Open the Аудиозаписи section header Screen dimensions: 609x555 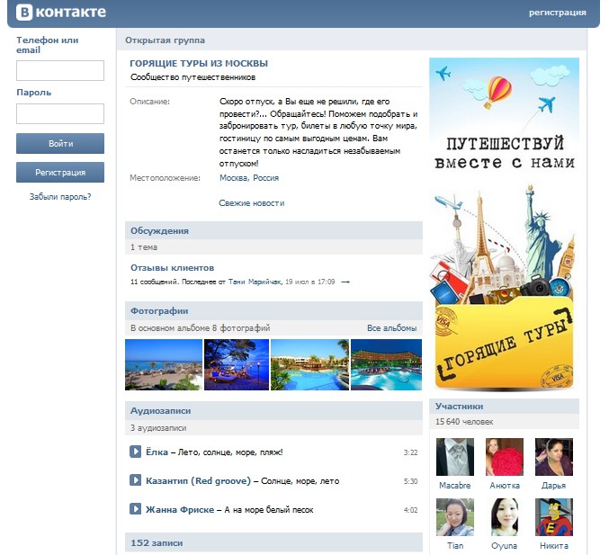(x=273, y=410)
